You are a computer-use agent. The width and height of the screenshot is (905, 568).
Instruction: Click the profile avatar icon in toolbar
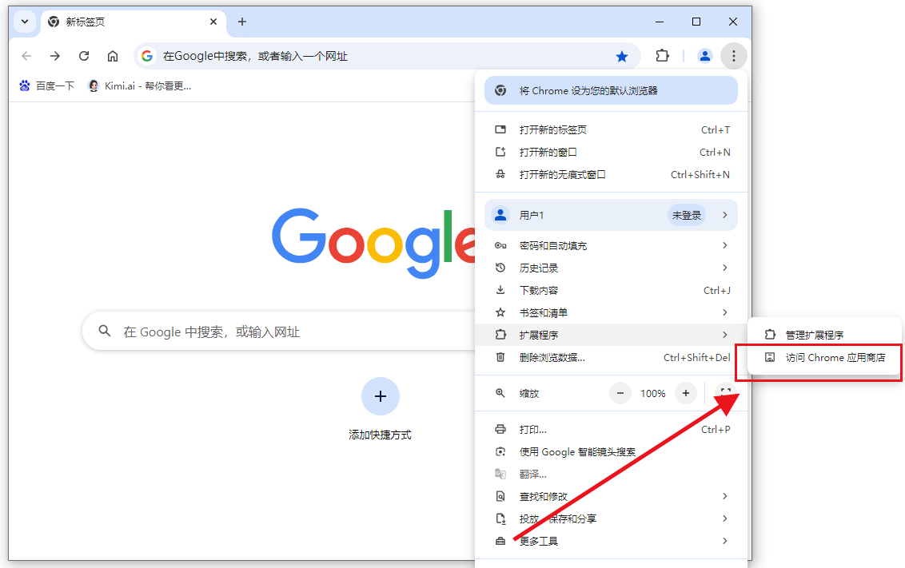point(704,56)
